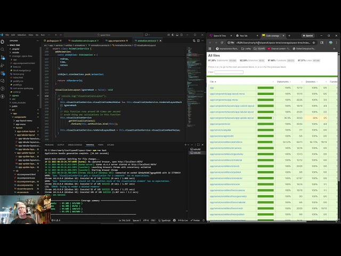Click the new terminal plus icon
This screenshot has width=341, height=256.
click(x=185, y=145)
